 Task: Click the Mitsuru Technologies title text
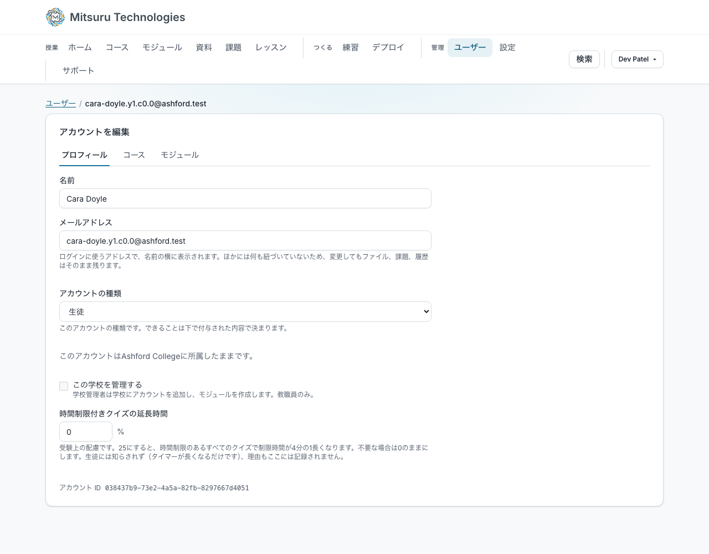[x=127, y=17]
